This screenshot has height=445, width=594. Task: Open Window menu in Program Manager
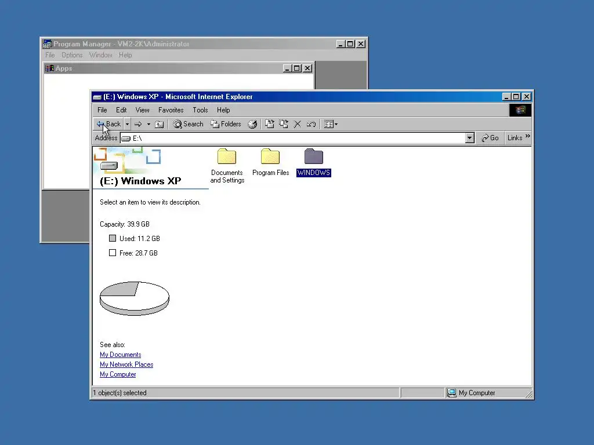[101, 55]
